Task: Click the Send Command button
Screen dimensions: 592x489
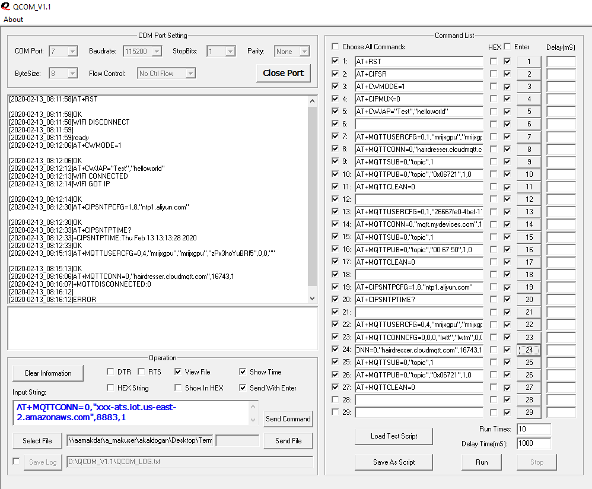Action: point(288,419)
